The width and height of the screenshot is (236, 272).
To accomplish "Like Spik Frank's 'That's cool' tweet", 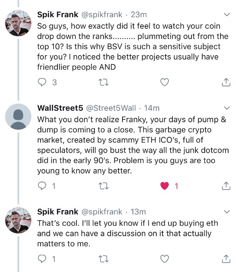I will click(164, 258).
